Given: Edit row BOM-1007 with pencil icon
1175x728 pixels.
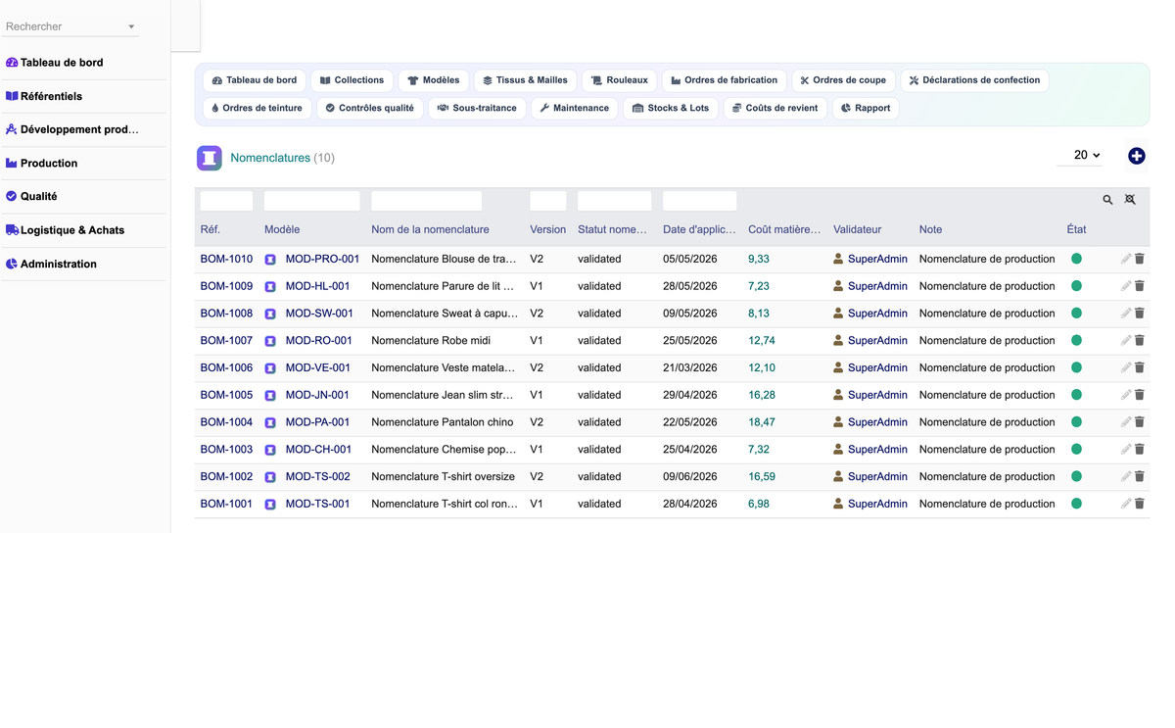Looking at the screenshot, I should coord(1126,341).
